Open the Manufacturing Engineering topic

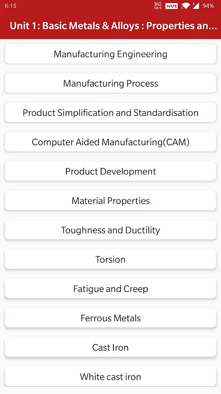[110, 54]
